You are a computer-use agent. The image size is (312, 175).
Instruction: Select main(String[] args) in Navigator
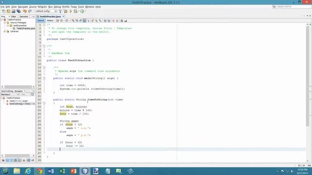pos(19,101)
